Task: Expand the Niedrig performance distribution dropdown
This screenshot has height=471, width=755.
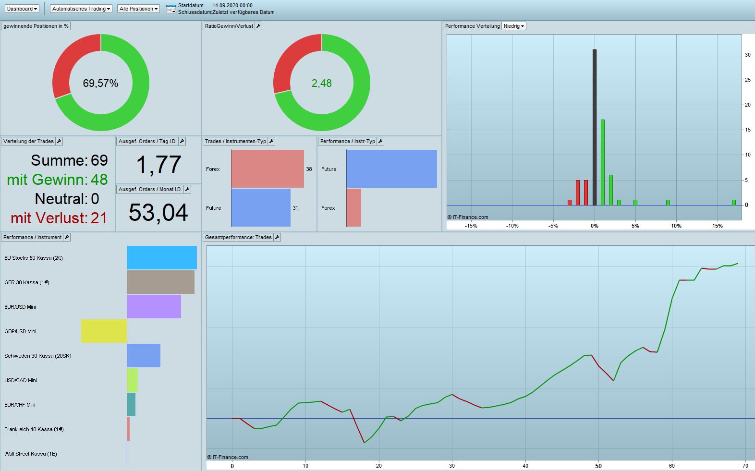Action: [514, 26]
